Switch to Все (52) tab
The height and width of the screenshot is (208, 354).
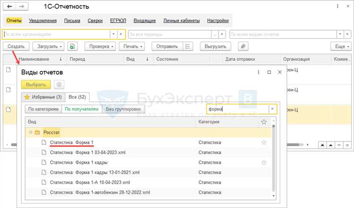(x=77, y=97)
